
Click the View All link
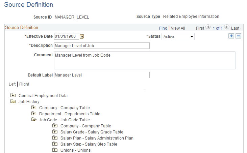[178, 28]
